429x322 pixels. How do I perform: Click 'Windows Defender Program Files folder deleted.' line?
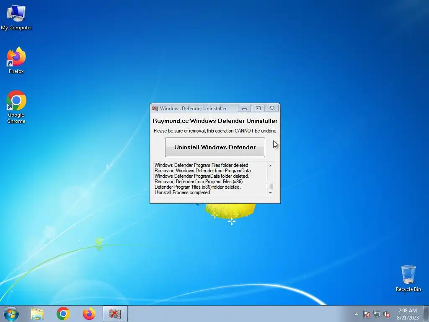[202, 165]
